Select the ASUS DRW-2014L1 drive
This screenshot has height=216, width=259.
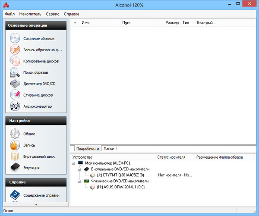coord(118,188)
